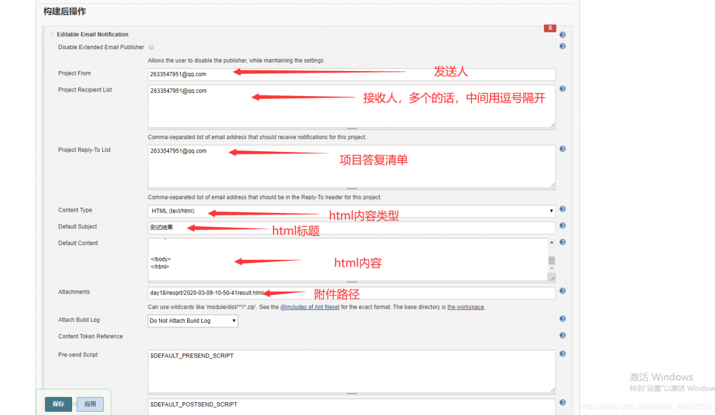Click the Attachments path field
This screenshot has height=415, width=715.
pos(351,293)
